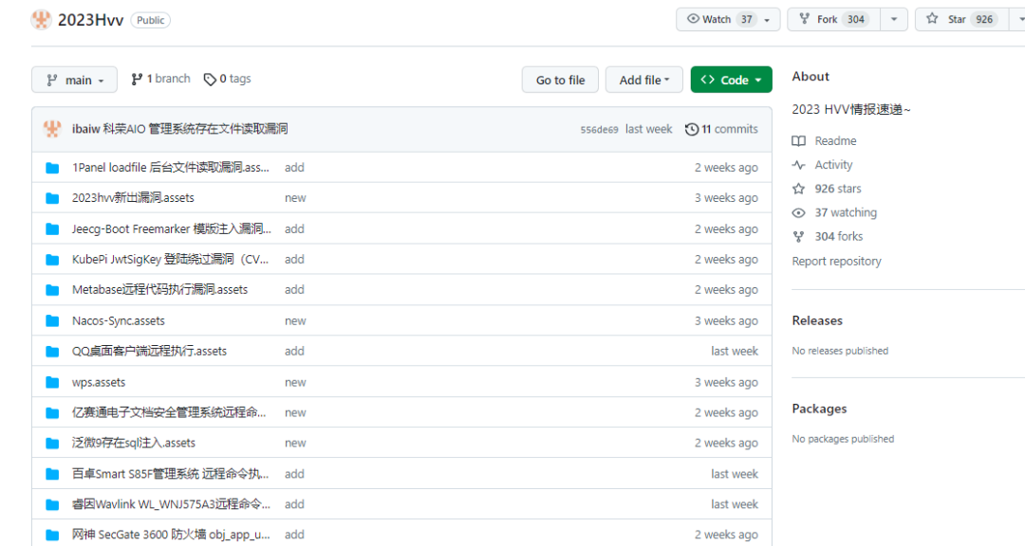Click the folder icon for 1Panel loadfile
Image resolution: width=1025 pixels, height=546 pixels.
tap(52, 168)
